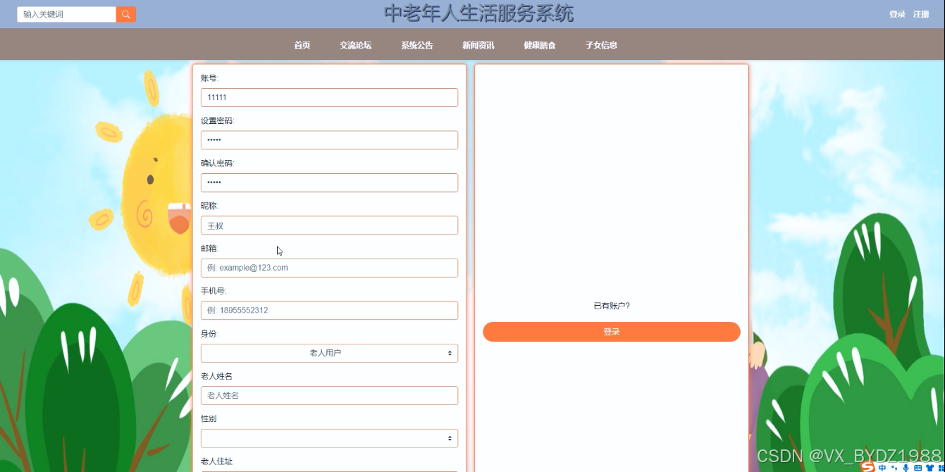Click the 已有账户? text
The image size is (945, 472).
click(x=612, y=306)
